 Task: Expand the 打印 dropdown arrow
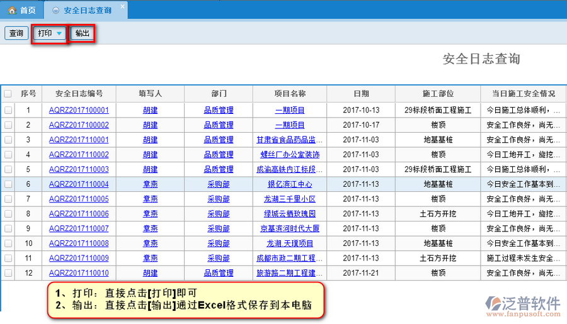coord(59,33)
